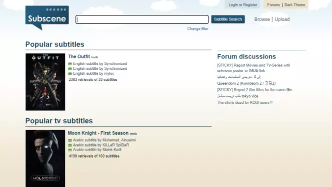Open the Browse menu item
The width and height of the screenshot is (332, 187).
(x=262, y=19)
